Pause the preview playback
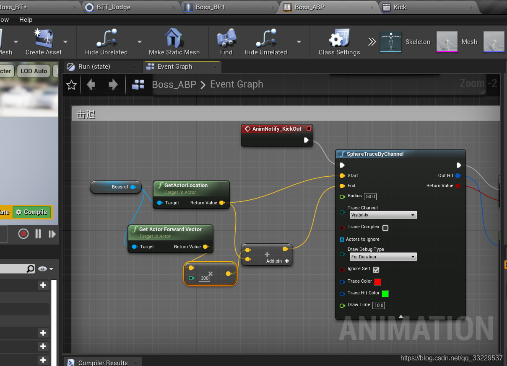The image size is (507, 366). [x=38, y=234]
